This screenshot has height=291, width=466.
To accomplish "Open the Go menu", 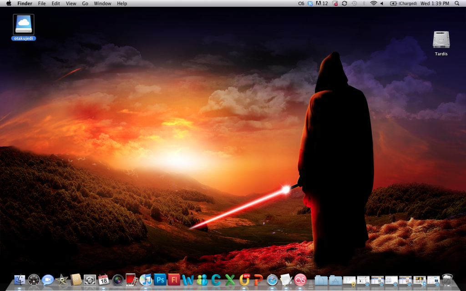I will (85, 3).
